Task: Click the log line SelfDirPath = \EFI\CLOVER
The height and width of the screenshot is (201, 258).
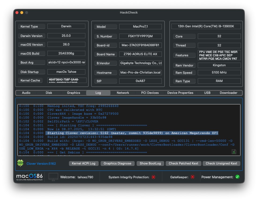Action: (73, 121)
